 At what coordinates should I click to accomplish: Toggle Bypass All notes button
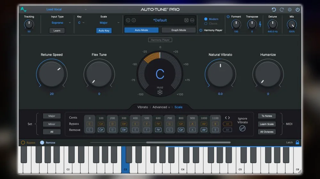point(227,124)
